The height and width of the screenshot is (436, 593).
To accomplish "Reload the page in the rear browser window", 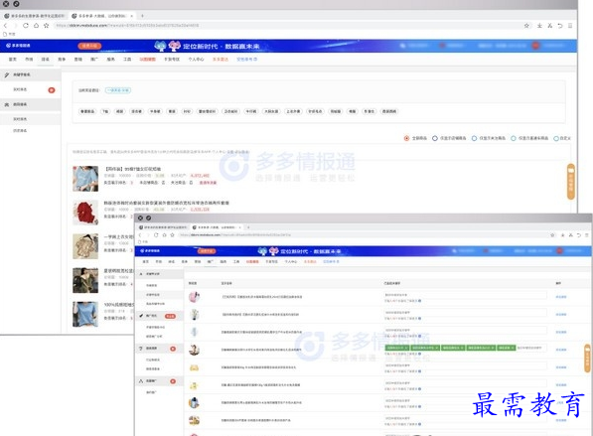I will (26, 26).
